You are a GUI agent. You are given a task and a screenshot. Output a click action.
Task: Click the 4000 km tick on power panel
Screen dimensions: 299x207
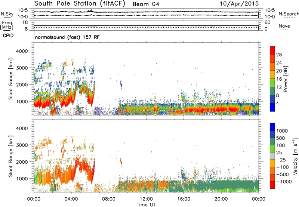pos(22,51)
